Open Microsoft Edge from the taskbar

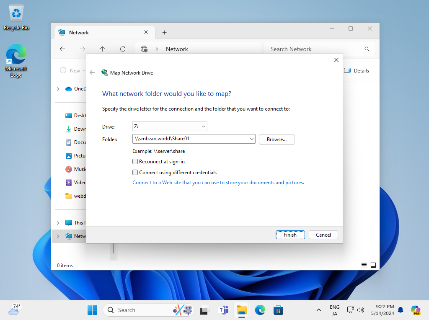(260, 310)
